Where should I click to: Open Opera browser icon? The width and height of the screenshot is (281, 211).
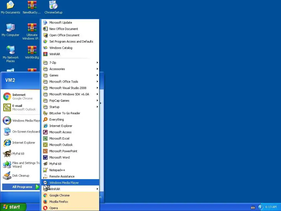point(45,208)
